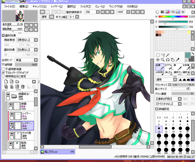Switch to the 艦これ5.sai document tab
Image resolution: width=195 pixels, height=162 pixels.
click(x=58, y=152)
